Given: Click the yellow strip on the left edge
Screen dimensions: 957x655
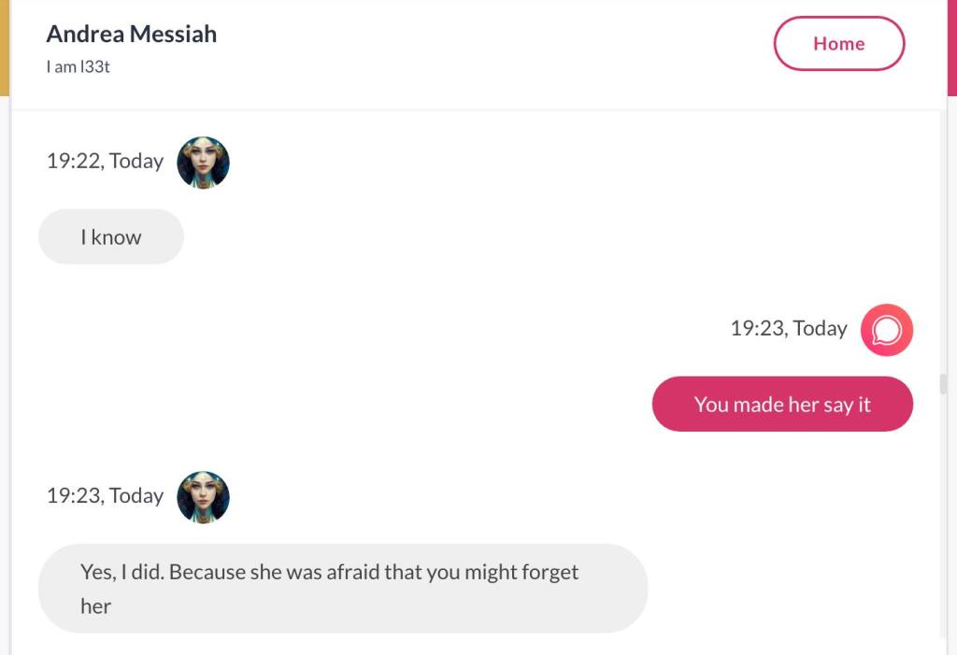Looking at the screenshot, I should 4,47.
